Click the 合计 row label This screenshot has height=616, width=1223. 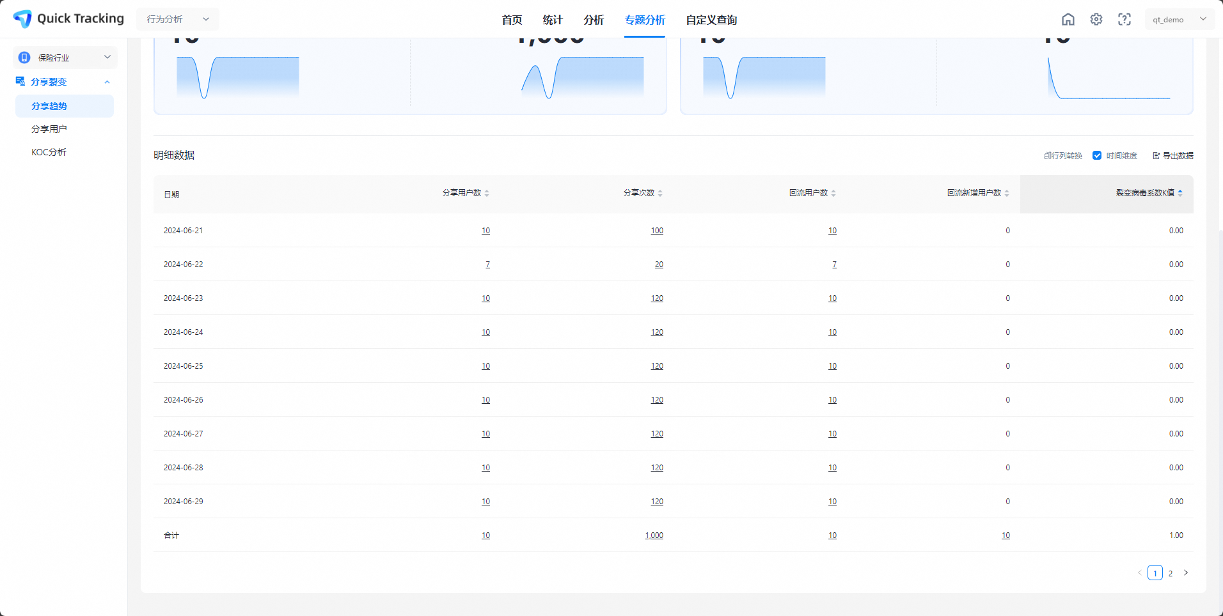171,535
